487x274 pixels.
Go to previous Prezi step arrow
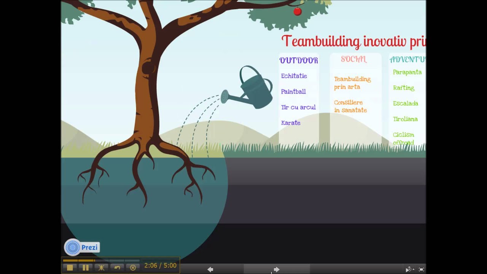point(210,269)
